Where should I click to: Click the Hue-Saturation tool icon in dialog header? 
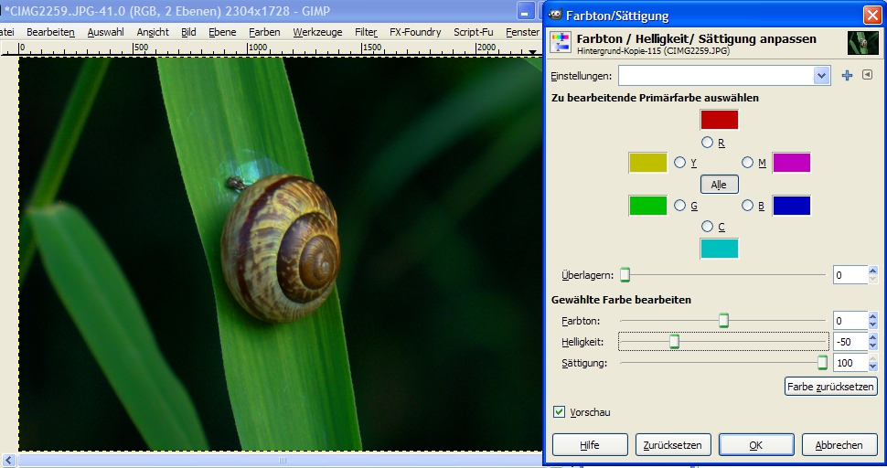click(561, 42)
